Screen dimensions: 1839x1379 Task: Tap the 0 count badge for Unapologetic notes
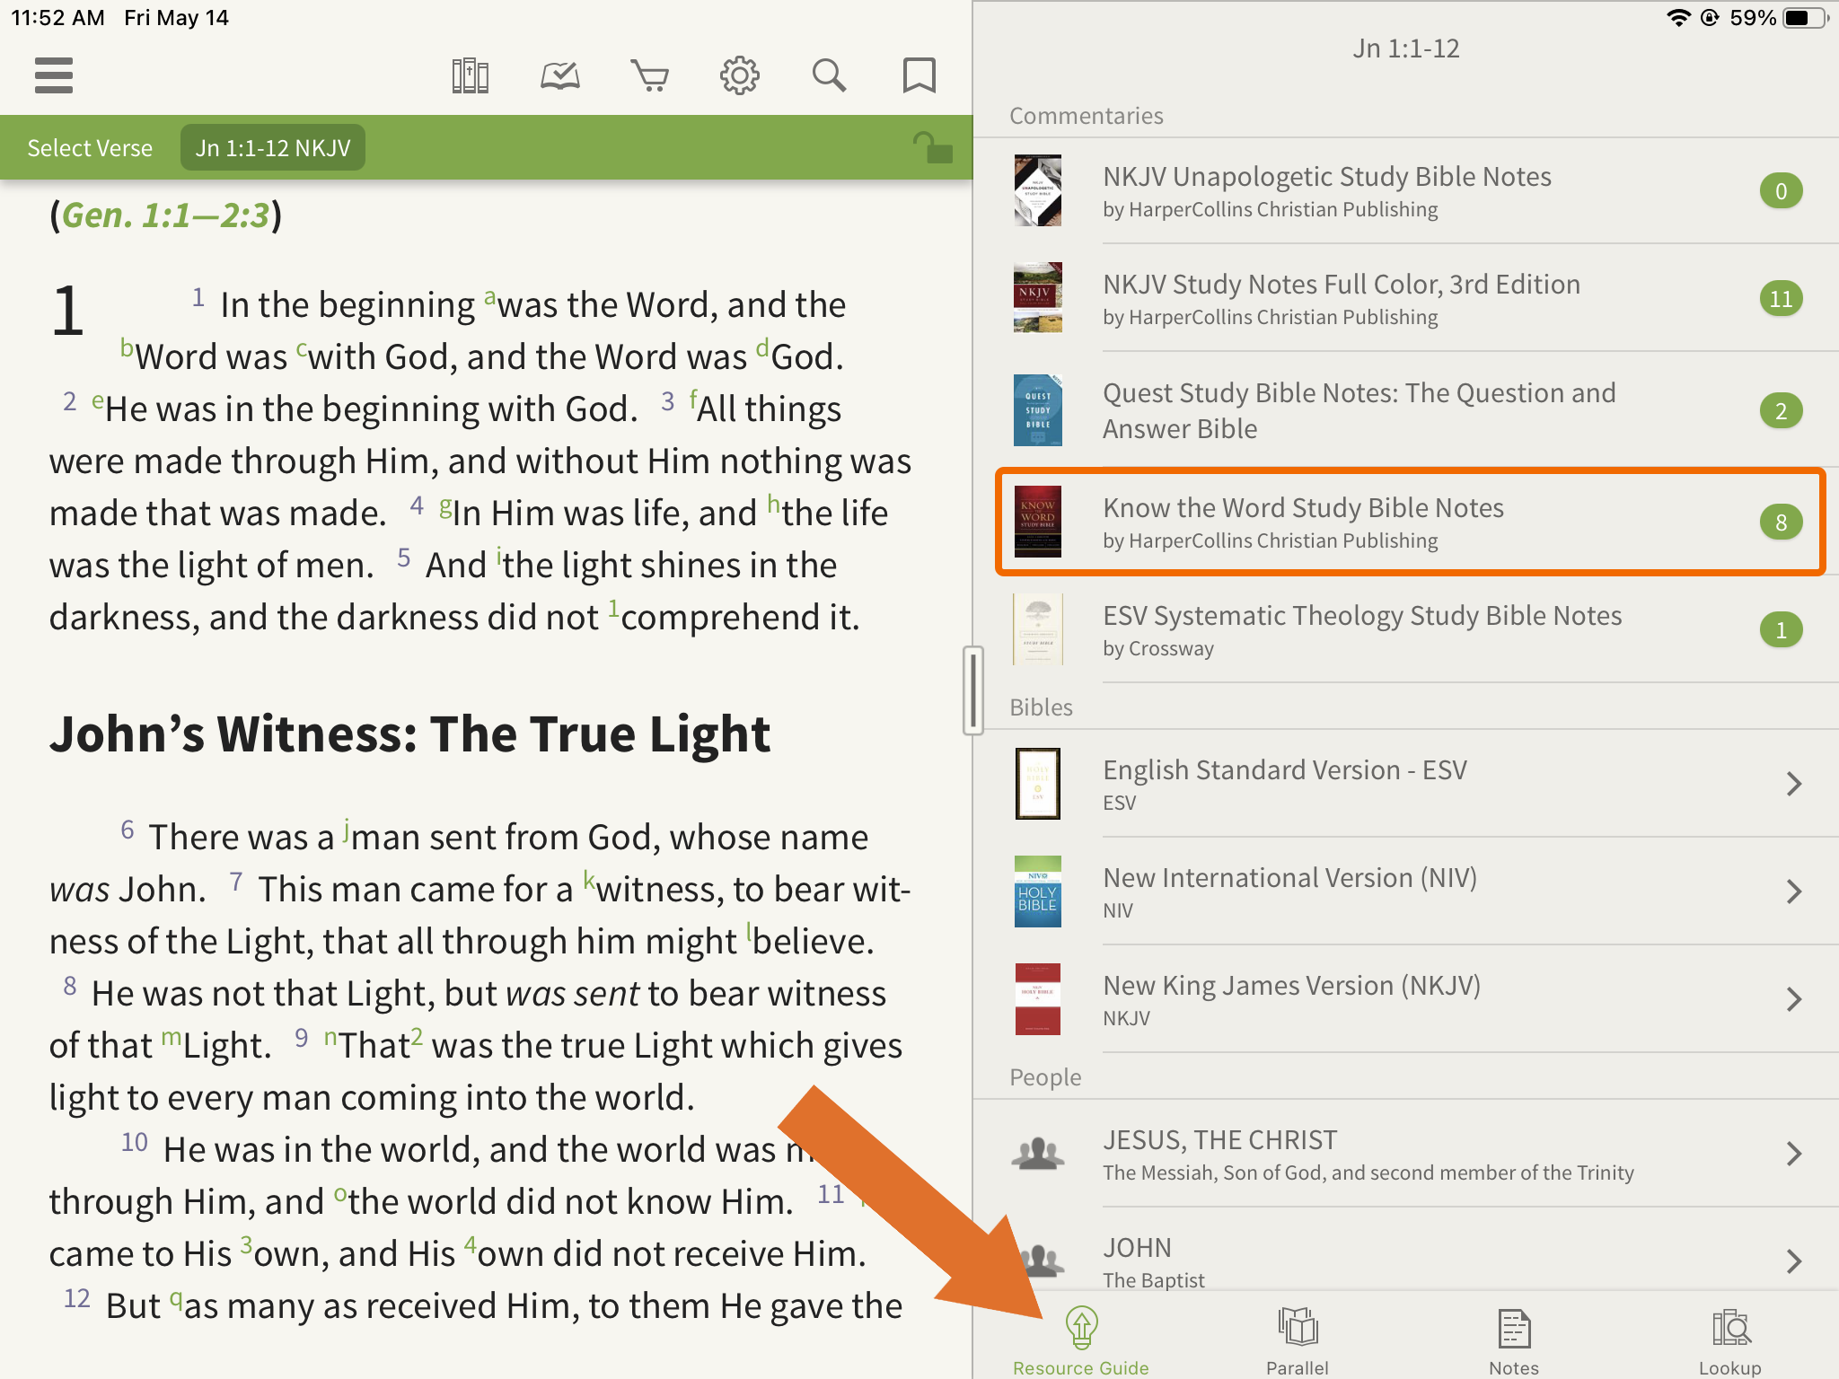1781,190
